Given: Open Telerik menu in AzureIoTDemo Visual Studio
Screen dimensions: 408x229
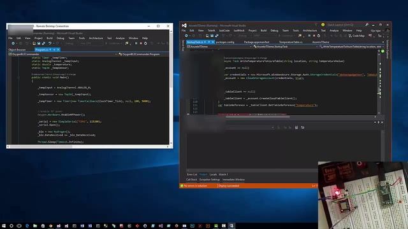Looking at the screenshot, I should [x=211, y=31].
